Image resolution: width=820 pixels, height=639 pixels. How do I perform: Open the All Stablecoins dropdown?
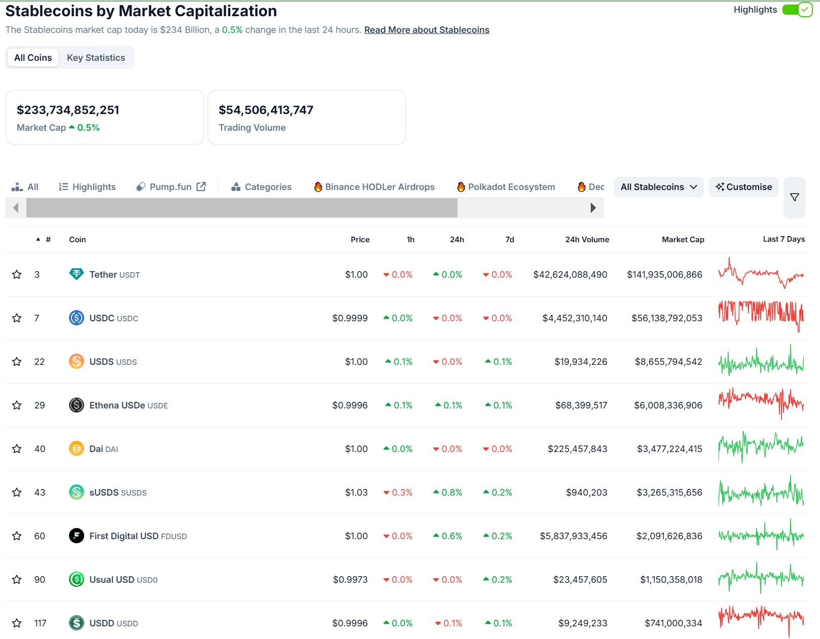coord(659,187)
